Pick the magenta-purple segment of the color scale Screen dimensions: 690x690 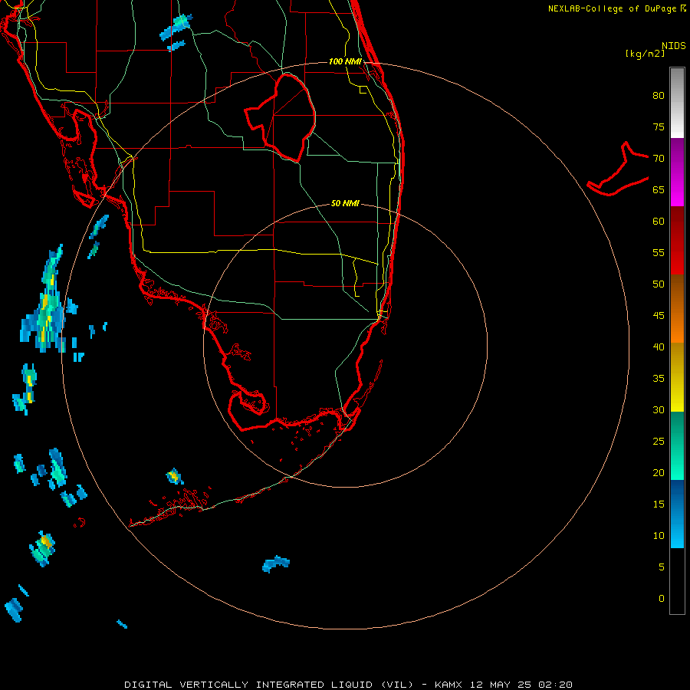[677, 172]
